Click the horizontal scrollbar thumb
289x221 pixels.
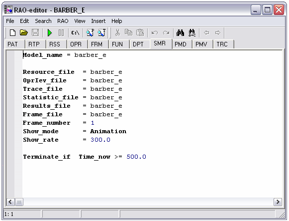[19, 202]
